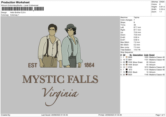Select the 'St.' column header
Viewport: 166px width, 117px height.
coord(131,55)
